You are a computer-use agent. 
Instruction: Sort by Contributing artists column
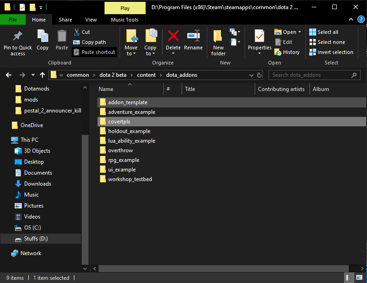point(282,89)
